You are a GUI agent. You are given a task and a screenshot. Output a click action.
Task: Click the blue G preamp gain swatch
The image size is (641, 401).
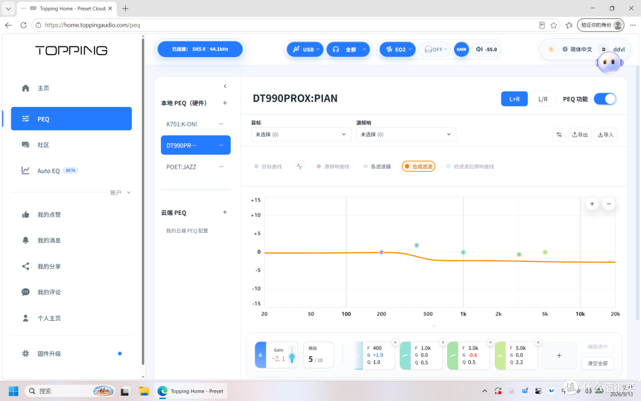[261, 355]
